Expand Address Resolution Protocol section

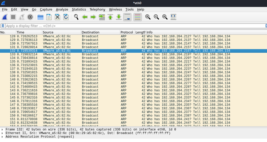(x=3, y=137)
